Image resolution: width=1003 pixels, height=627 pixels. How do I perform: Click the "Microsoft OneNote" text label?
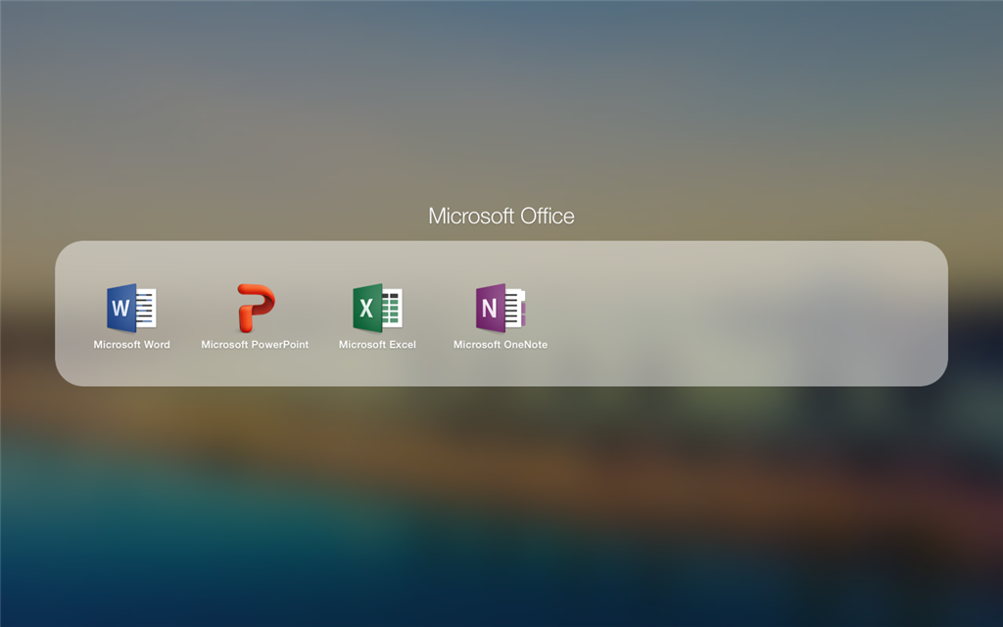tap(501, 344)
